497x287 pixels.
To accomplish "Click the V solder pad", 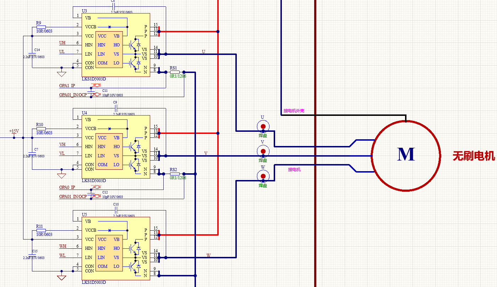I will click(x=263, y=151).
